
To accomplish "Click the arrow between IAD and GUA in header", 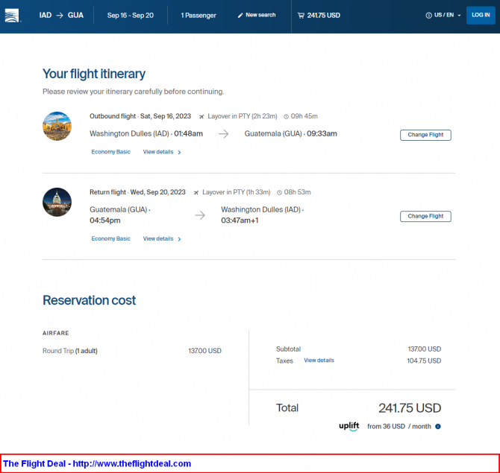I will [60, 16].
